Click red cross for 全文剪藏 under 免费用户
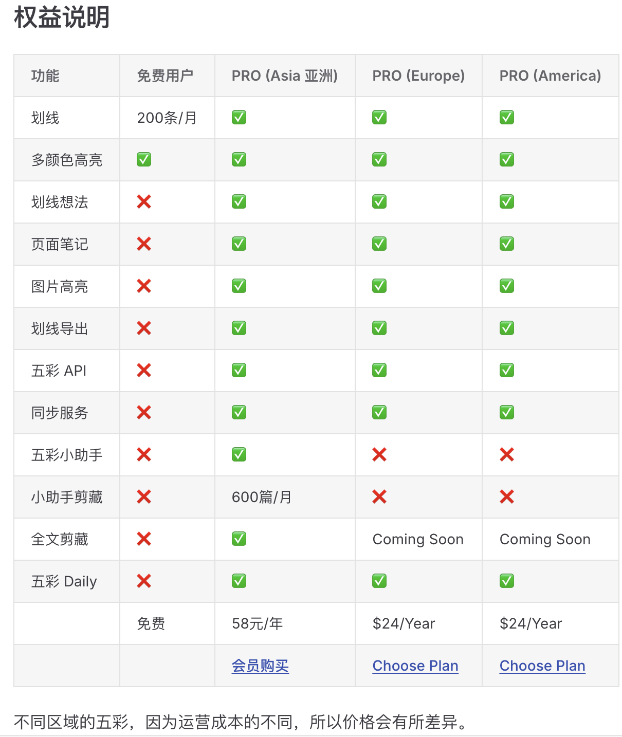 click(144, 539)
